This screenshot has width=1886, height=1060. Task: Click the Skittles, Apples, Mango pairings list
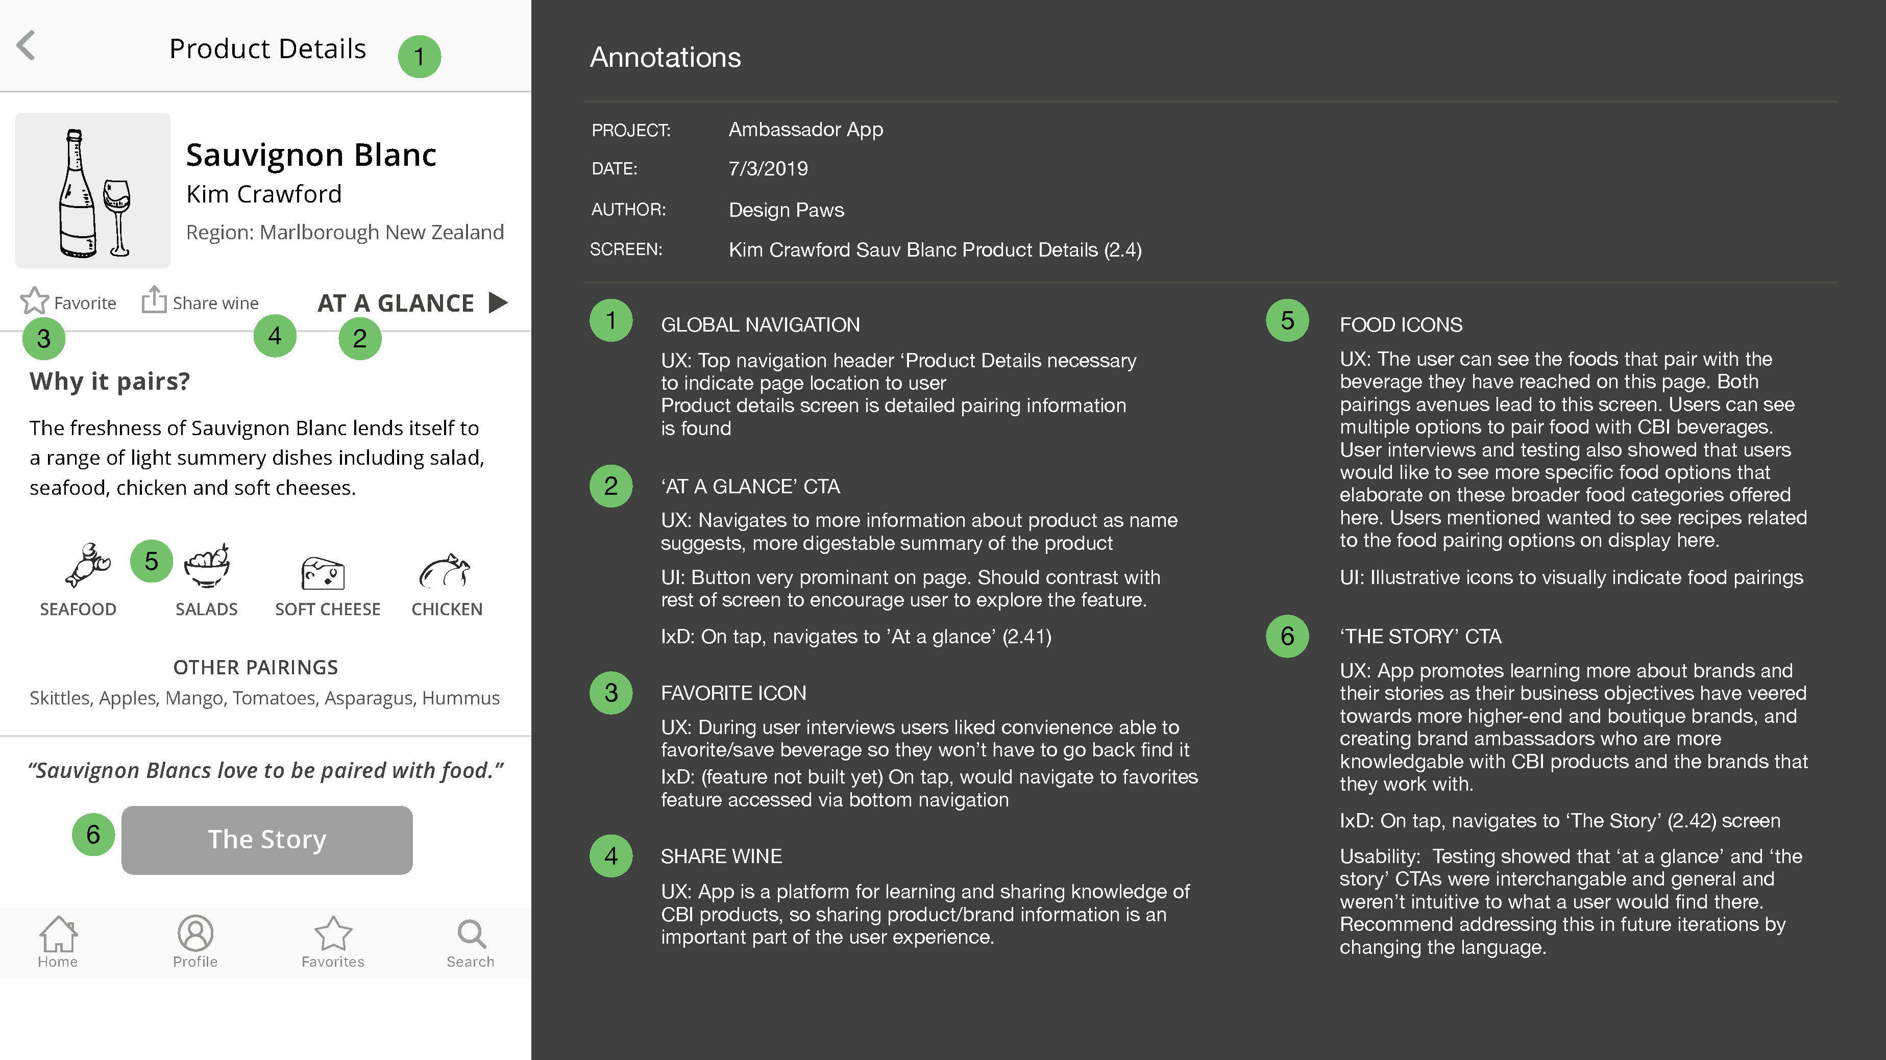coord(264,698)
